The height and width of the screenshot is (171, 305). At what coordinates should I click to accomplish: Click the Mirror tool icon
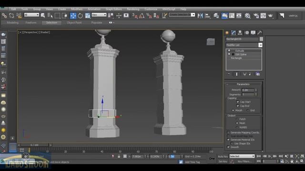[200, 16]
